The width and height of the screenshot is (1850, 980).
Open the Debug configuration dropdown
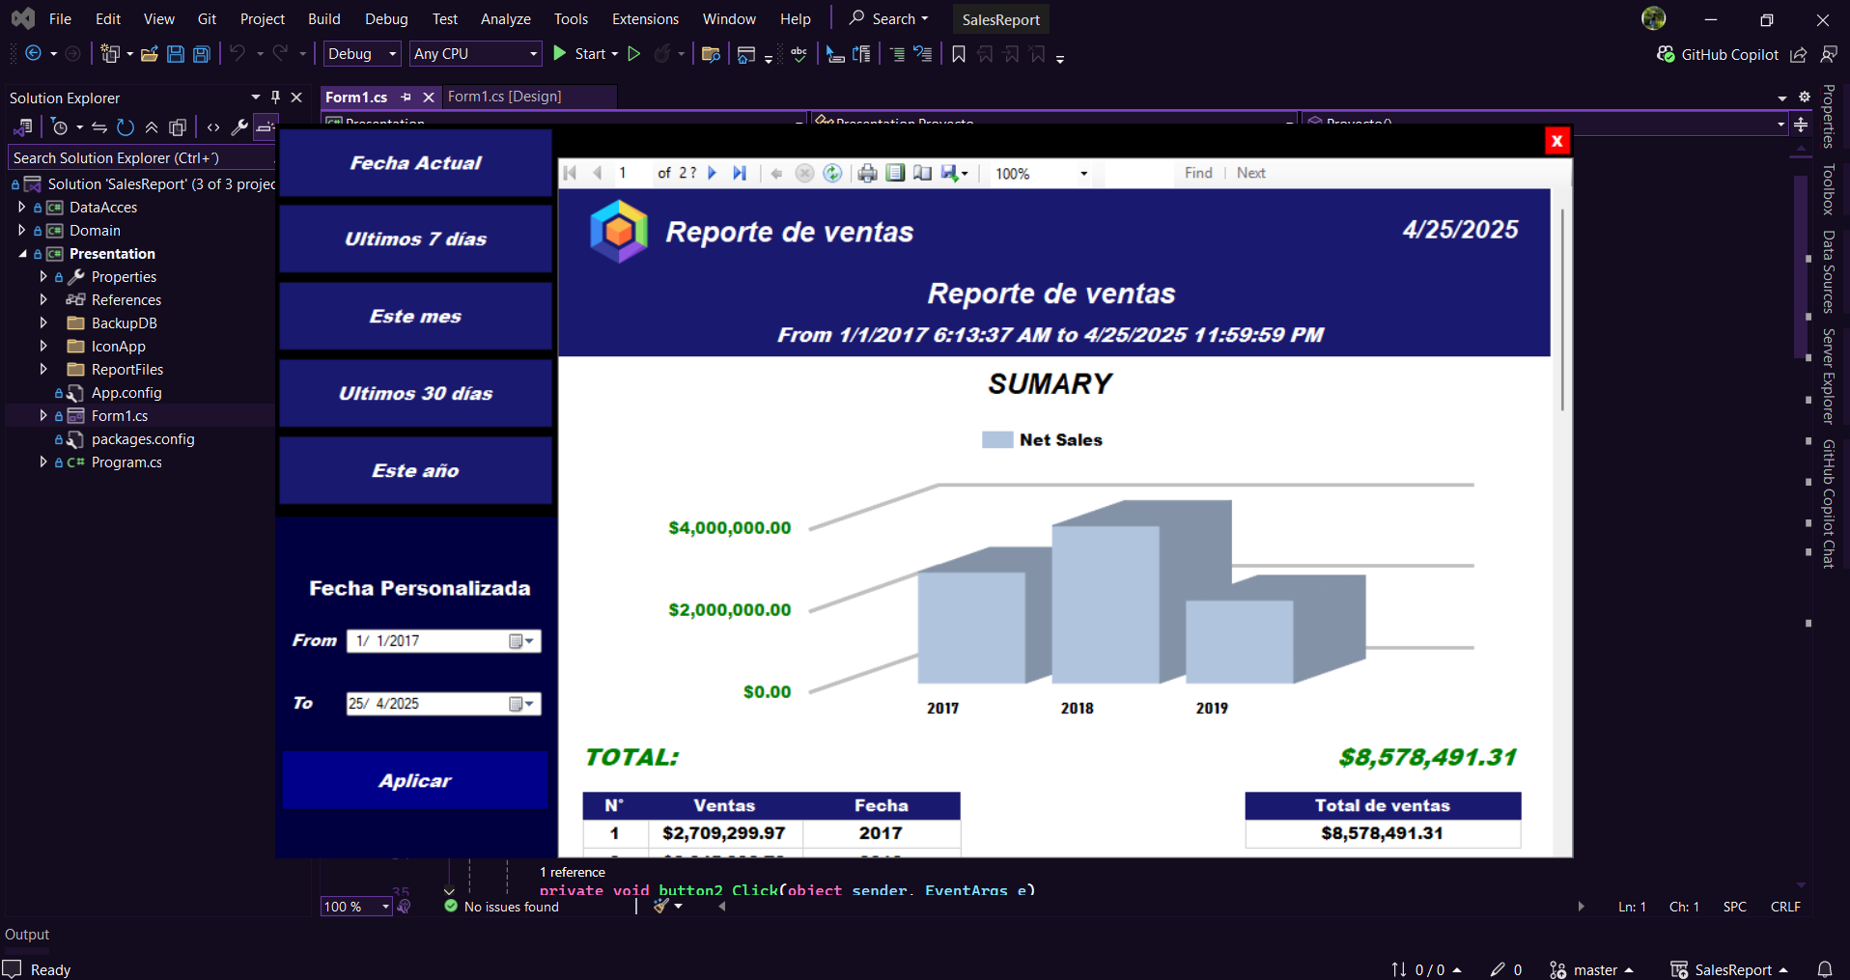pyautogui.click(x=362, y=54)
